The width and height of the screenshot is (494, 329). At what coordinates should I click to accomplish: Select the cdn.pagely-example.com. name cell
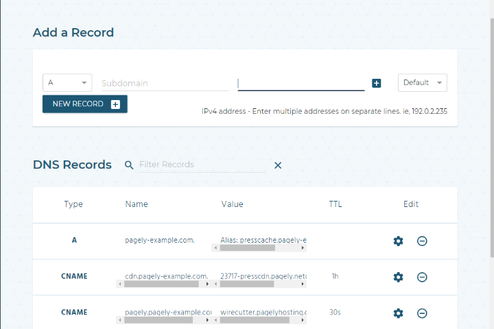(x=166, y=276)
